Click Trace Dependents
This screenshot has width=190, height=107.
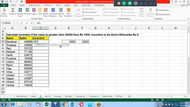111,12
